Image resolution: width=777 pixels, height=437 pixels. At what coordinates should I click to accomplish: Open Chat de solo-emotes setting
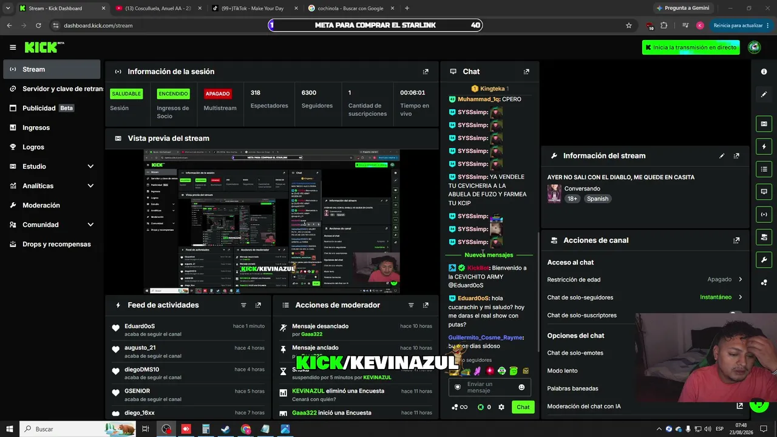point(575,353)
